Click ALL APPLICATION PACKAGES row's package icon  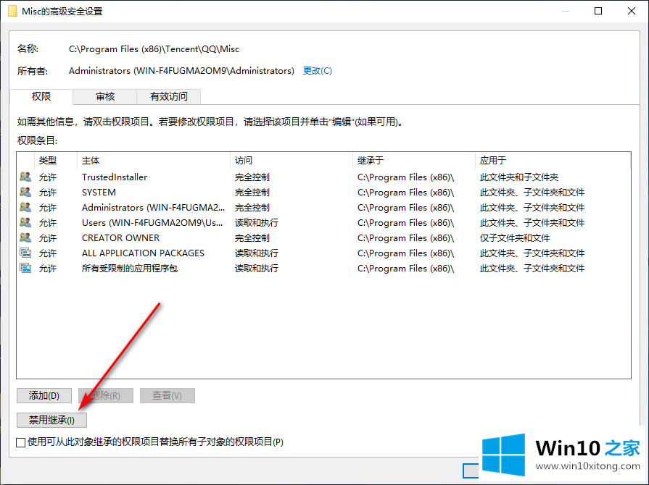(25, 253)
